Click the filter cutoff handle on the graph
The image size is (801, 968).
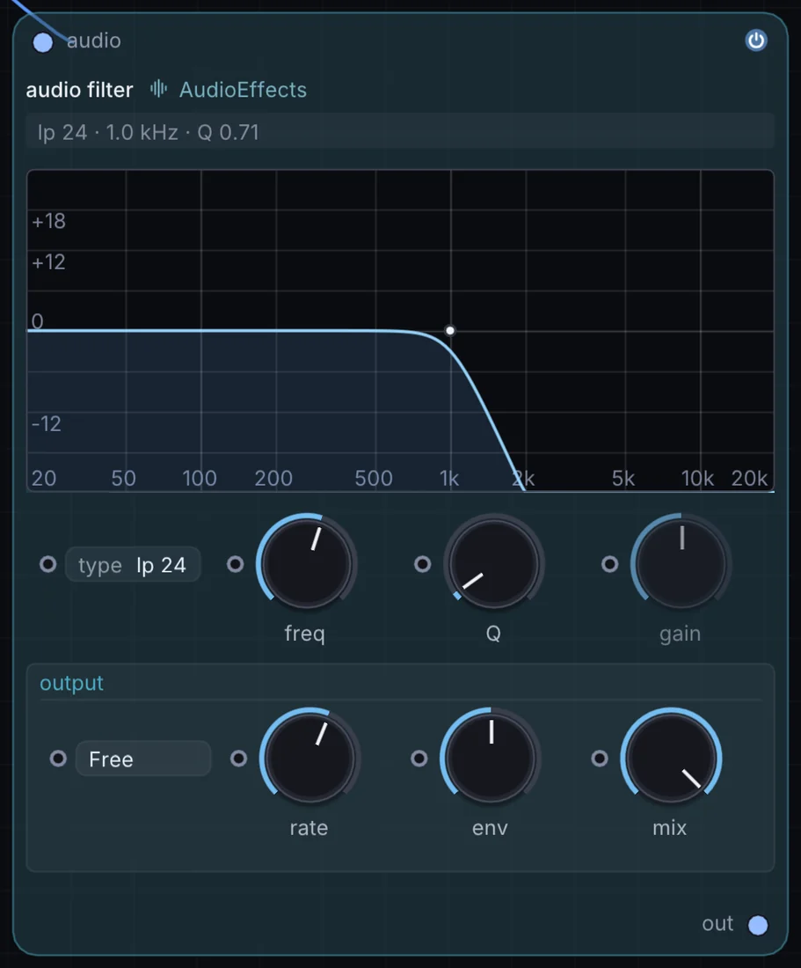tap(450, 330)
